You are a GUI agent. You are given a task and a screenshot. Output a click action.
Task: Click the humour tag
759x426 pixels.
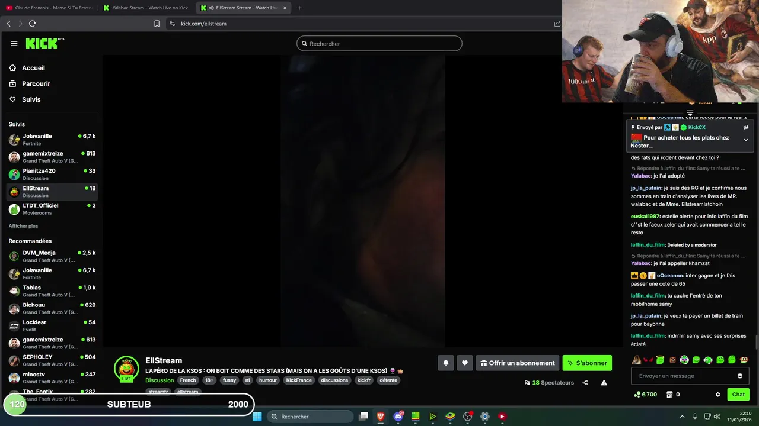268,380
